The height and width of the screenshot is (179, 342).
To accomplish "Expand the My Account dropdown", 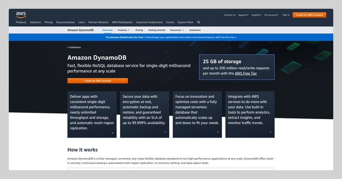I will (271, 15).
